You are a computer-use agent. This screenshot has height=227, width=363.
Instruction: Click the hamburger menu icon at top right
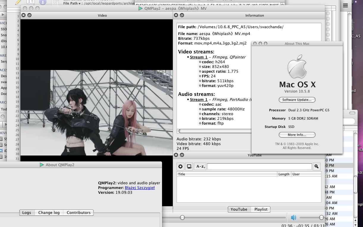345,5
